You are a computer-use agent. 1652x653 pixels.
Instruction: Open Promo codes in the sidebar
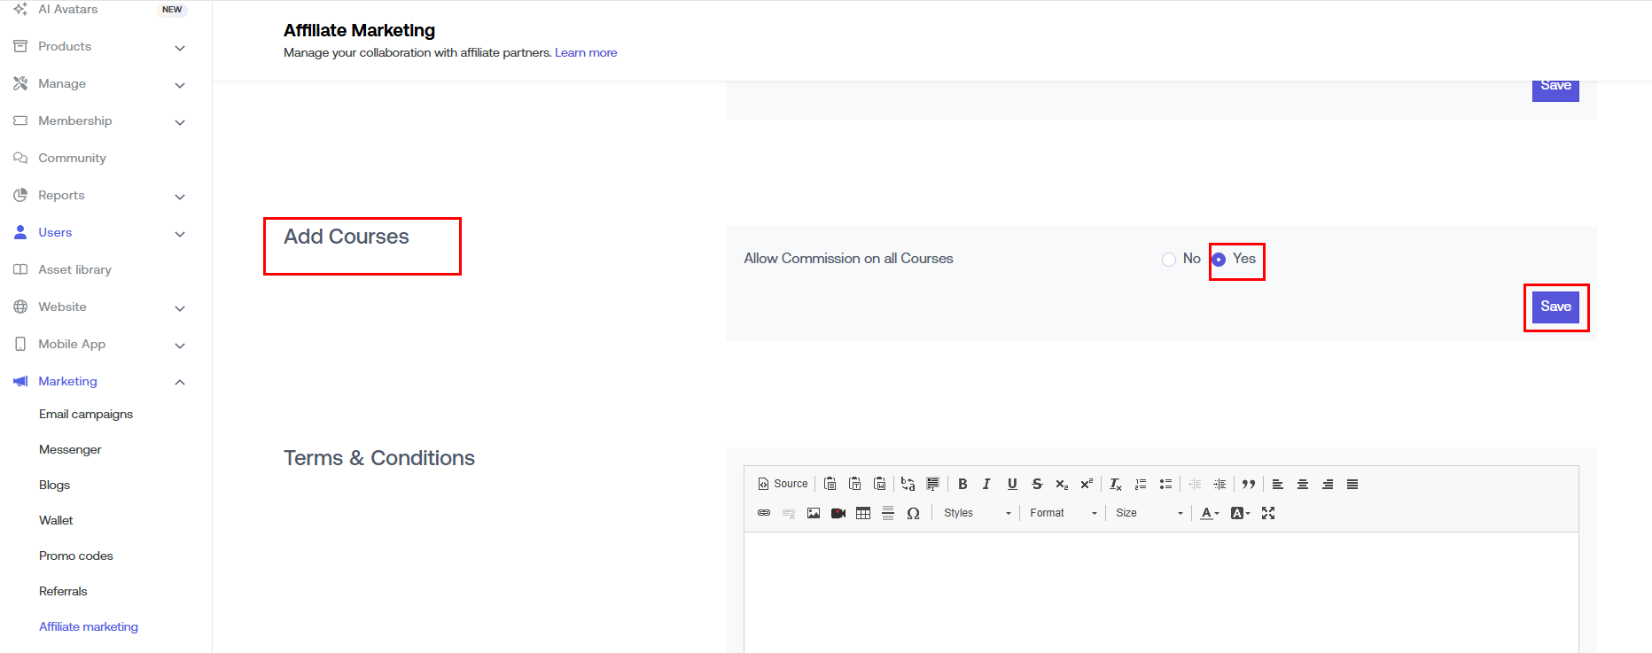[76, 556]
